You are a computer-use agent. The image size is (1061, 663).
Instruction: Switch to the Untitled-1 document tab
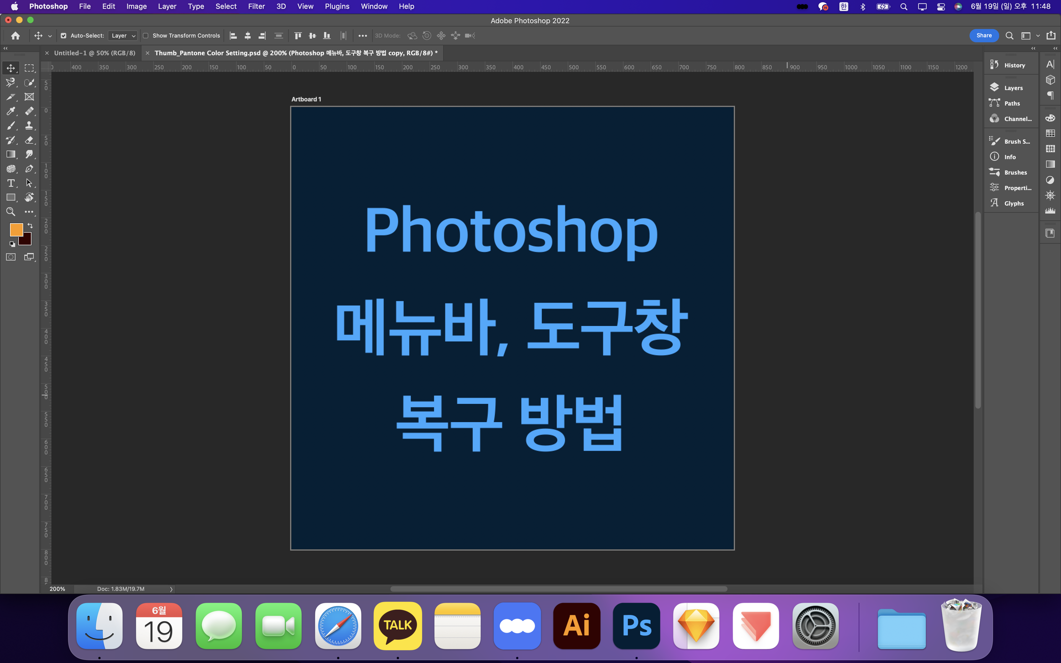95,52
